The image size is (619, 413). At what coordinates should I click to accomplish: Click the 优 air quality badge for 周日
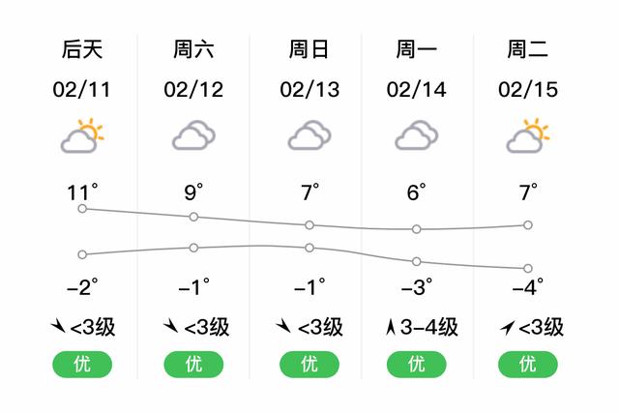point(309,364)
